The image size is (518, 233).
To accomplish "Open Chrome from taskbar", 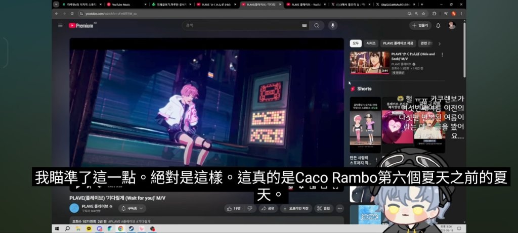I will (x=120, y=228).
